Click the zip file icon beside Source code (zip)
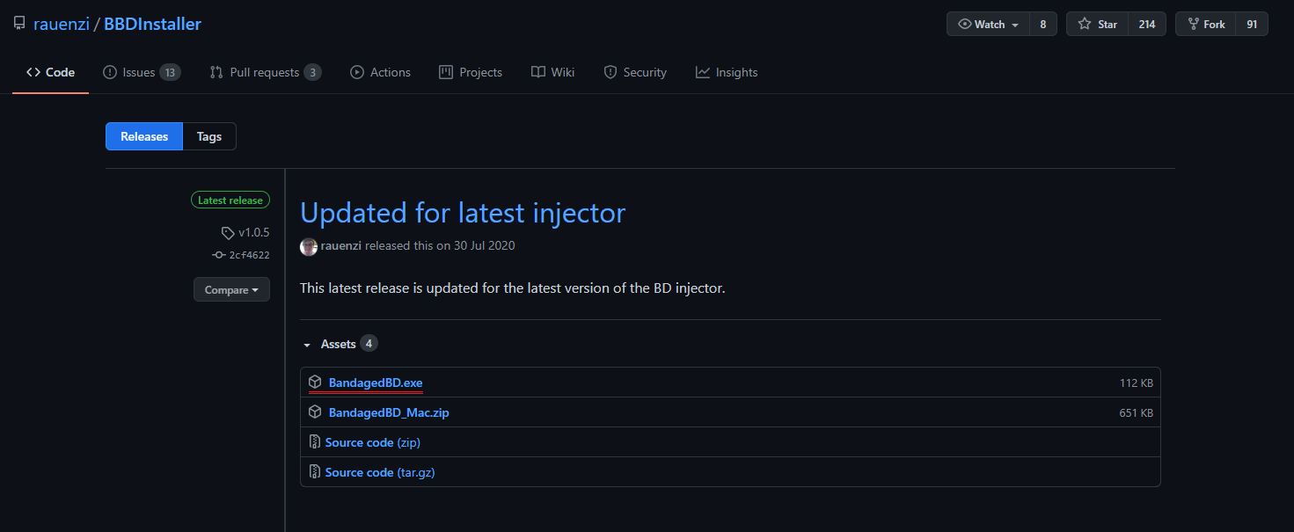 [x=314, y=442]
